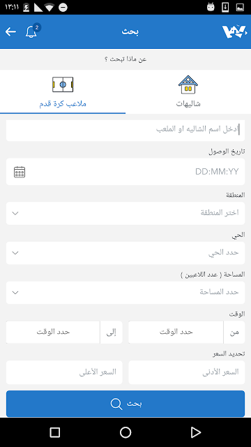Tap the back arrow in header
The height and width of the screenshot is (447, 251).
[11, 31]
